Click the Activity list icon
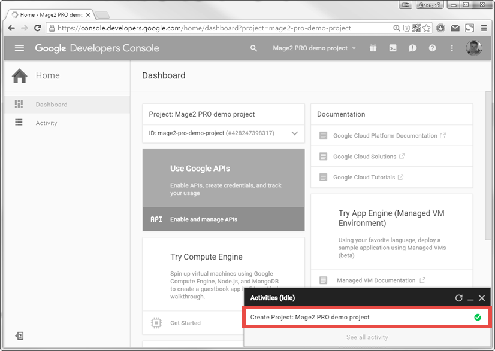Viewport: 495px width, 351px height. pyautogui.click(x=19, y=122)
